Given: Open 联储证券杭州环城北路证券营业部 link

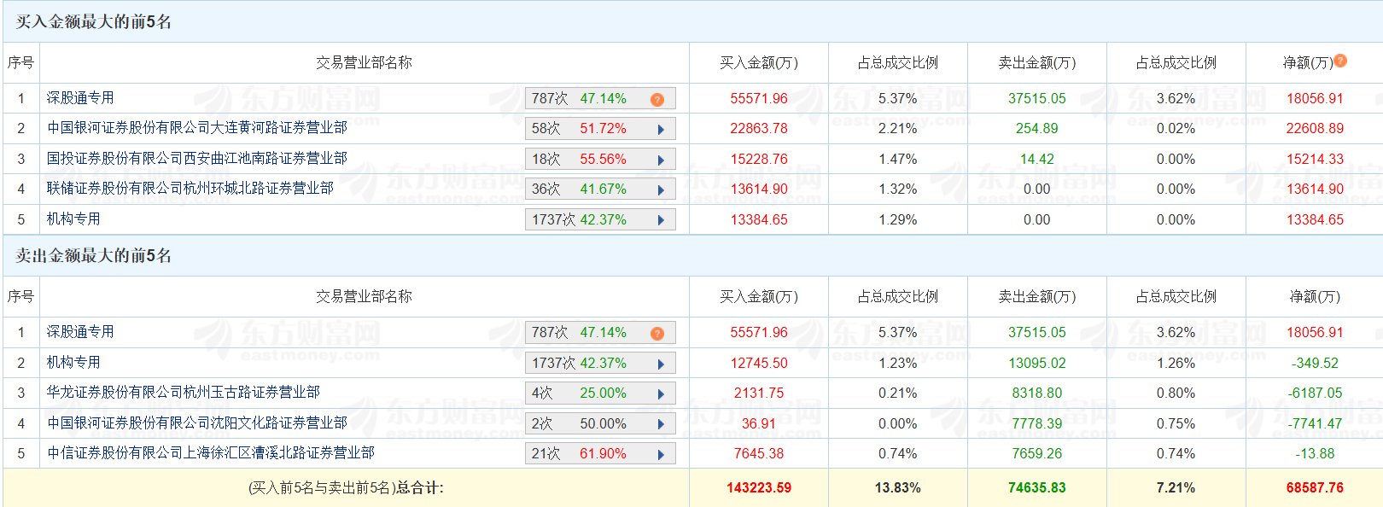Looking at the screenshot, I should pos(190,189).
